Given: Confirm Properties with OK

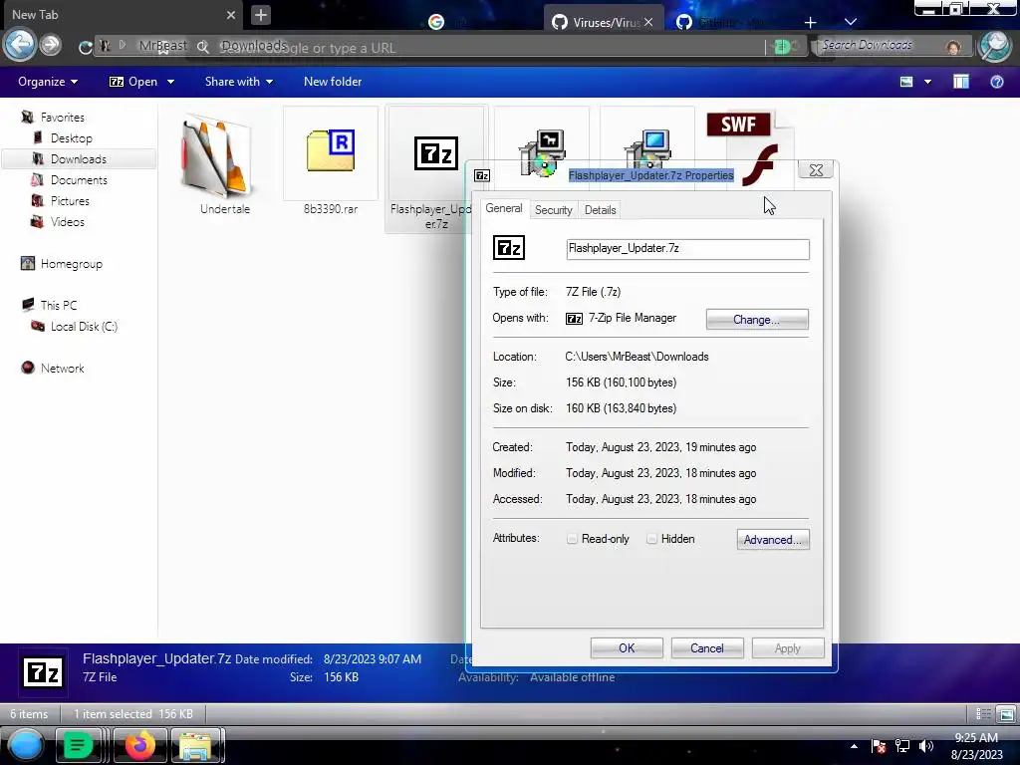Looking at the screenshot, I should pos(627,647).
